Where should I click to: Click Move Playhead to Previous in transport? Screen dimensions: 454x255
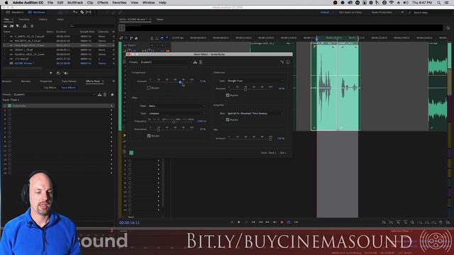click(253, 222)
